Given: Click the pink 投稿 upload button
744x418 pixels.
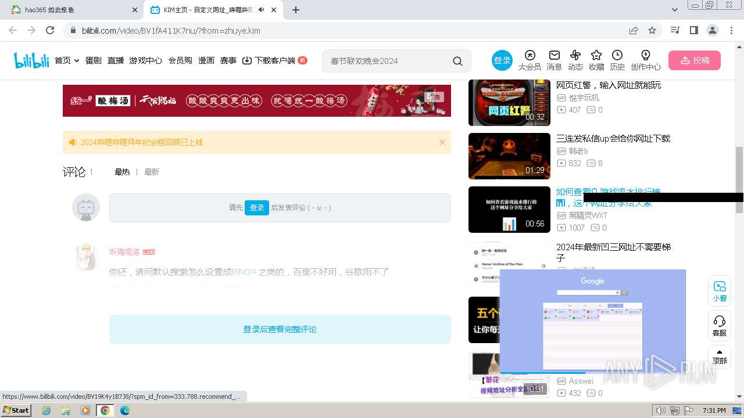Looking at the screenshot, I should coord(695,60).
